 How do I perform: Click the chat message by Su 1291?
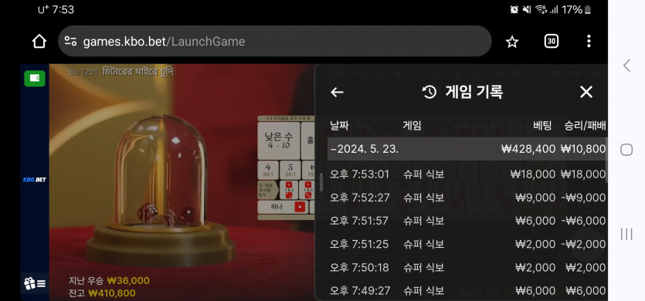pos(121,72)
